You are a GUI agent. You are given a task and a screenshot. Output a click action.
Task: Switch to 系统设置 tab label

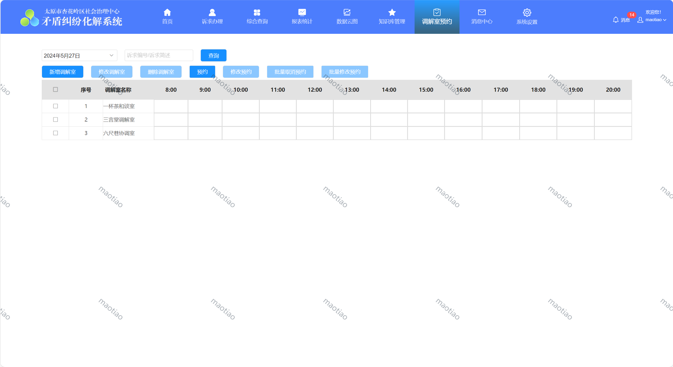click(527, 22)
